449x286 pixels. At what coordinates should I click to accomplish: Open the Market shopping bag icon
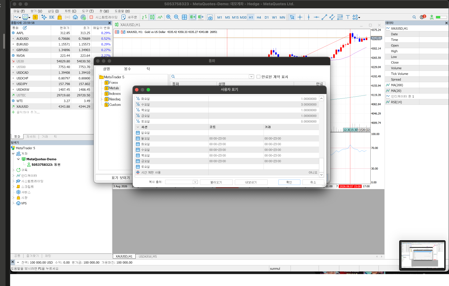(x=59, y=17)
